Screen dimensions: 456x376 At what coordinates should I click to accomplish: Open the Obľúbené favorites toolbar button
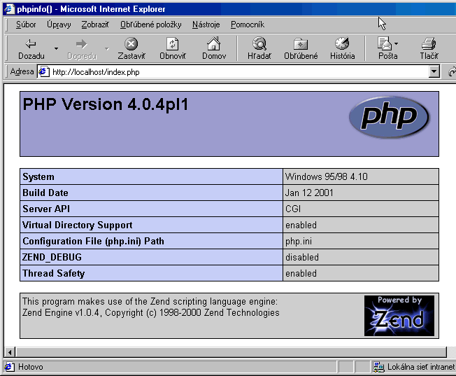coord(301,48)
